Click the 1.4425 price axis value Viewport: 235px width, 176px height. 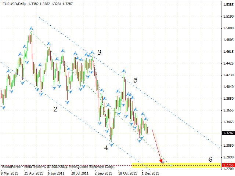(228, 63)
